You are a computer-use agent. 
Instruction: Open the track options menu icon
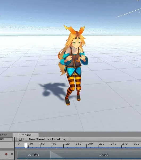pyautogui.click(x=11, y=154)
